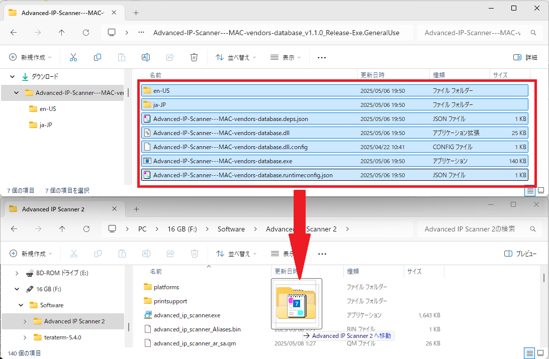Expand Advanced IP Scanner 2 tree folder

click(x=25, y=321)
